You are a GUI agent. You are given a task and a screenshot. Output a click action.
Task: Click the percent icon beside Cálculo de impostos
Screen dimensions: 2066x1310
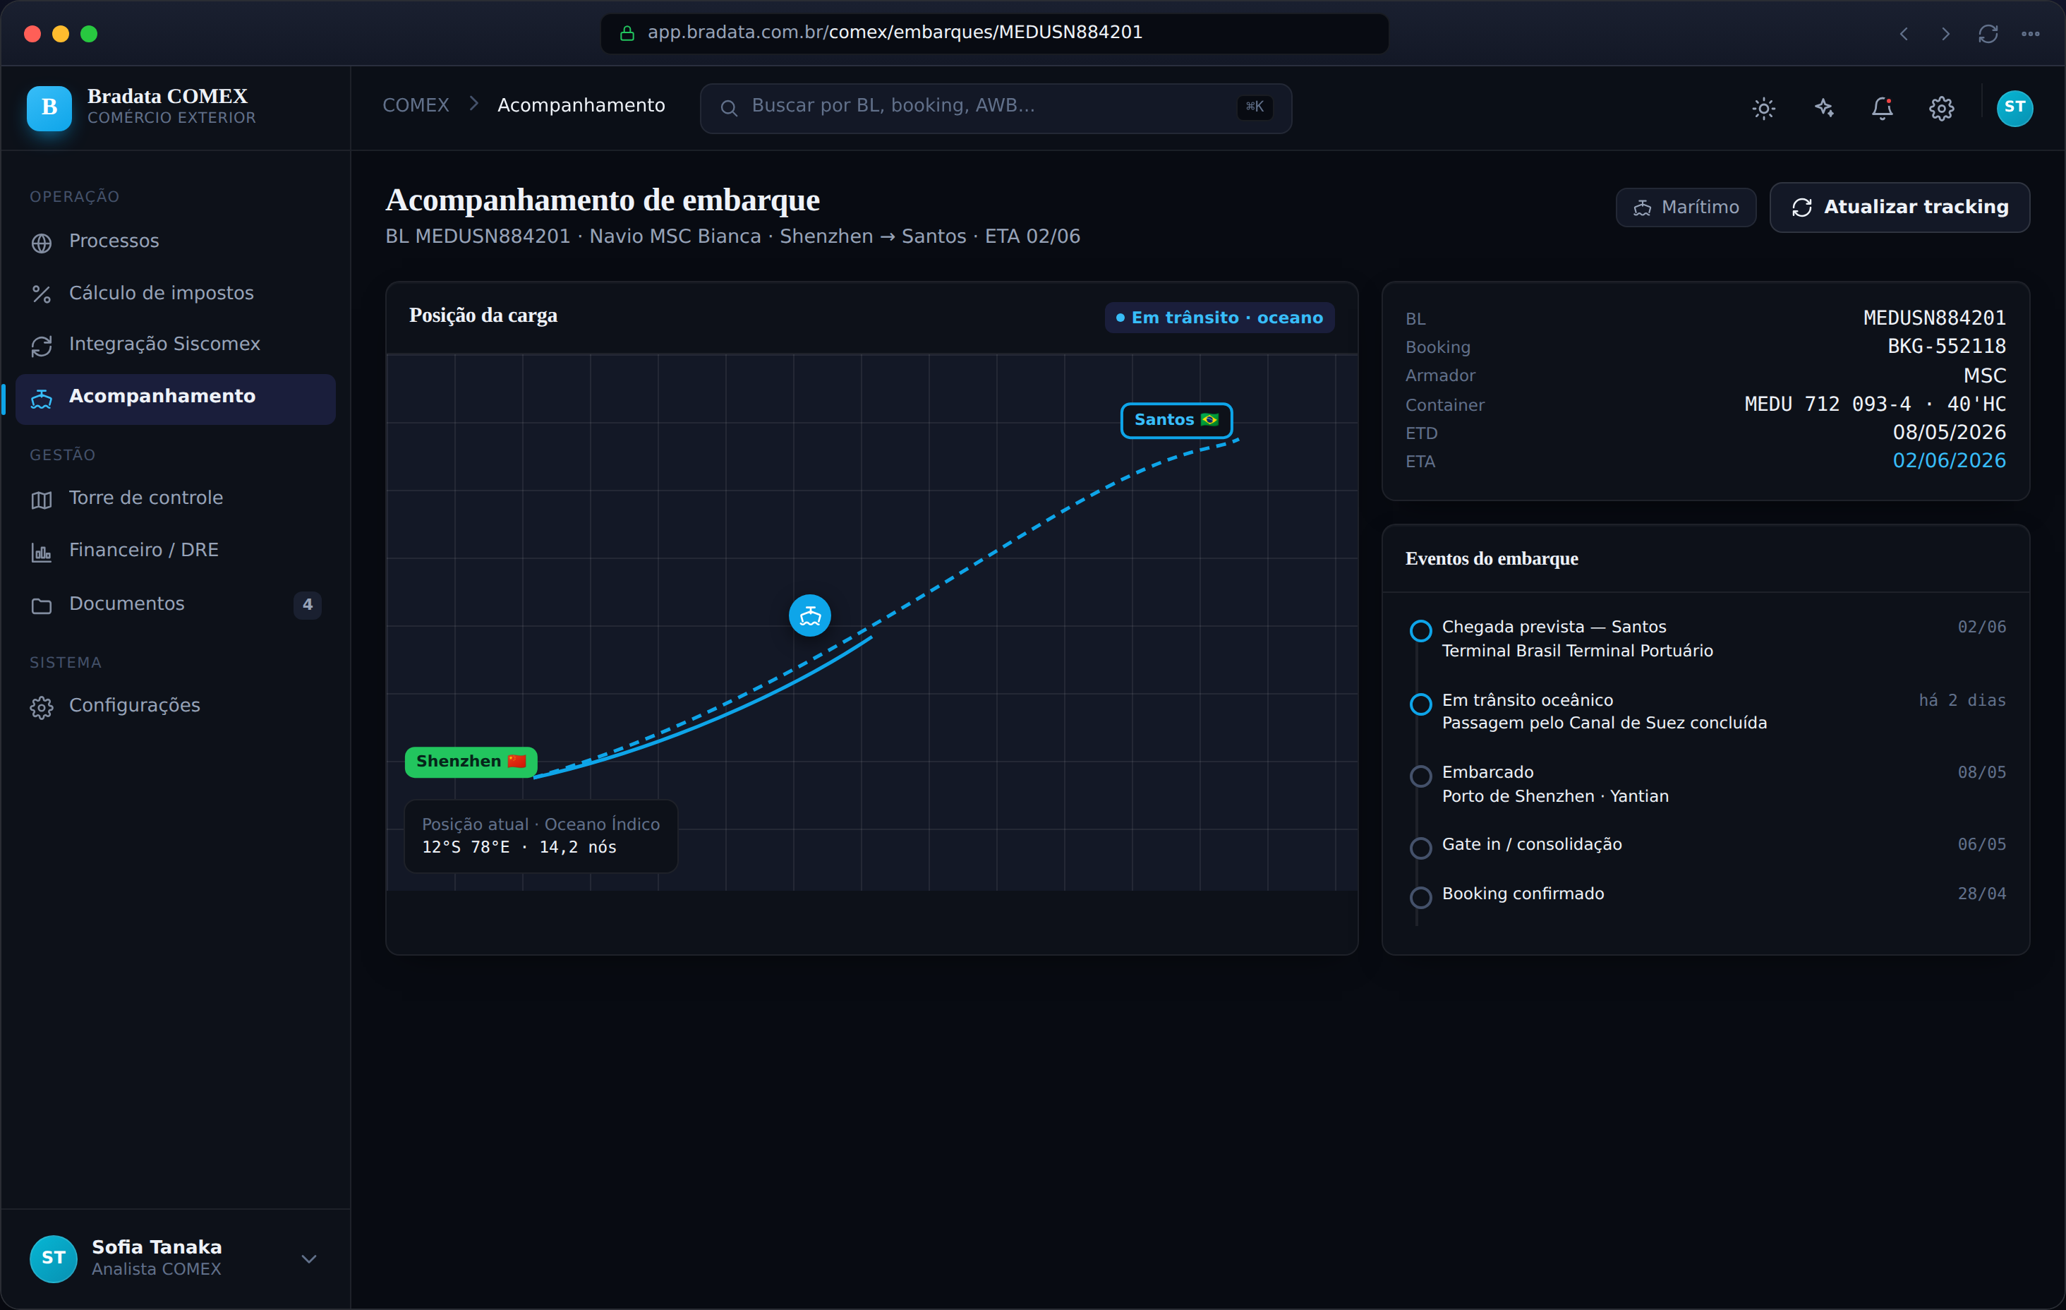coord(41,294)
